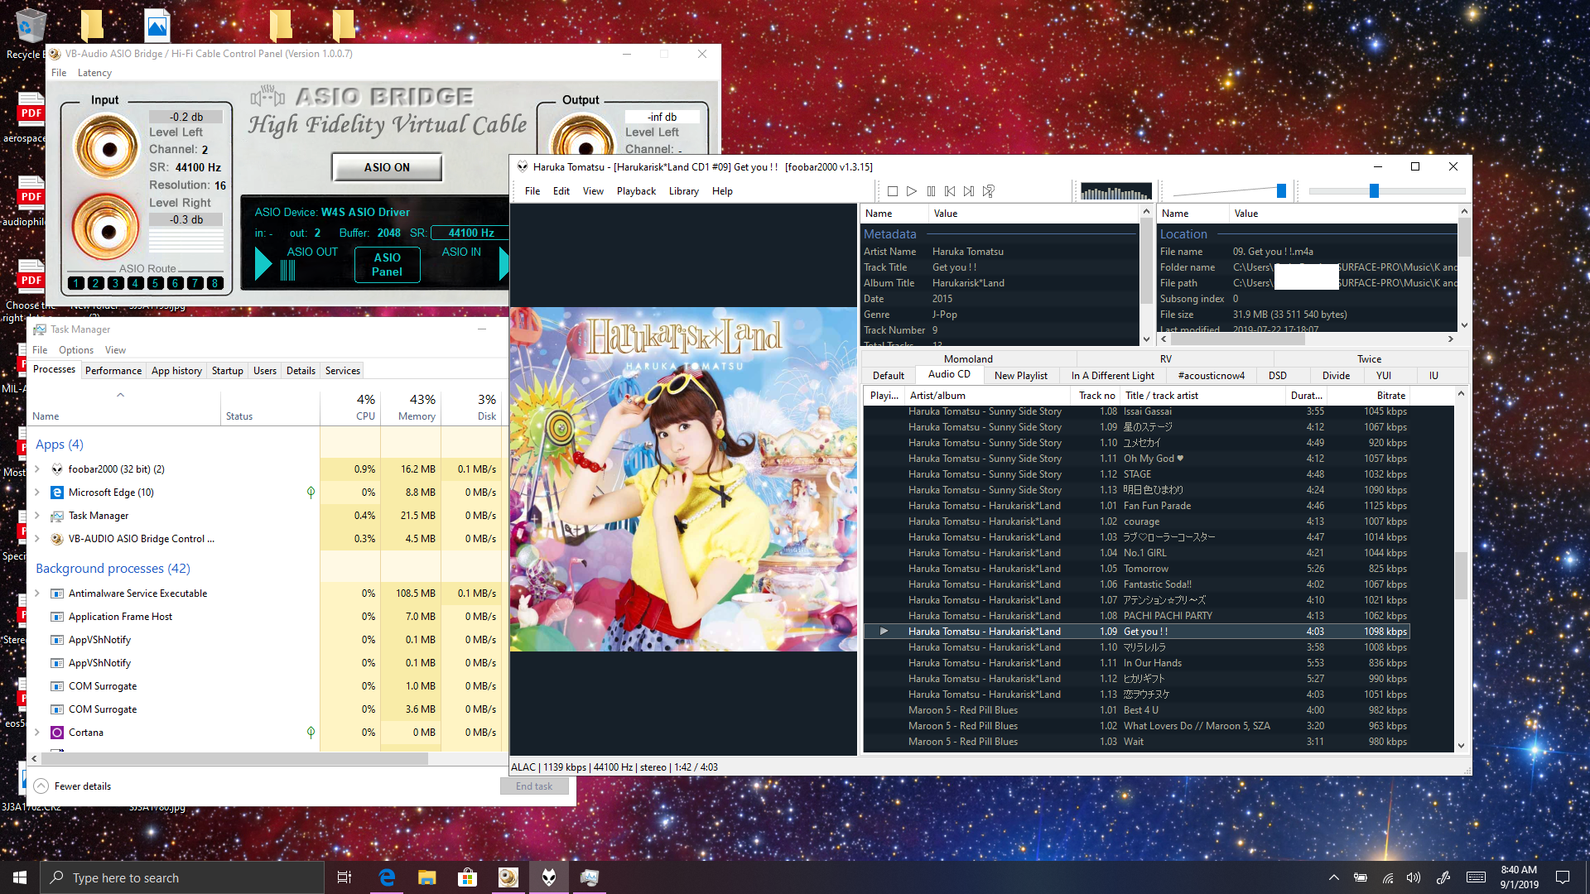Switch to Startup tab in Task Manager
The width and height of the screenshot is (1590, 894).
click(228, 371)
